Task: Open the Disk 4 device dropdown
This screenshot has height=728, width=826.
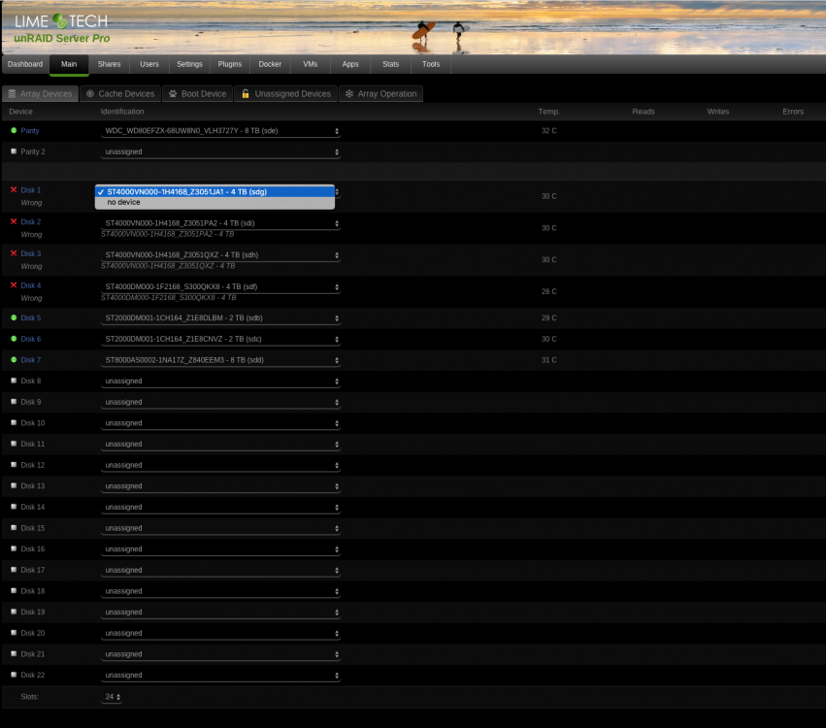Action: pos(220,286)
